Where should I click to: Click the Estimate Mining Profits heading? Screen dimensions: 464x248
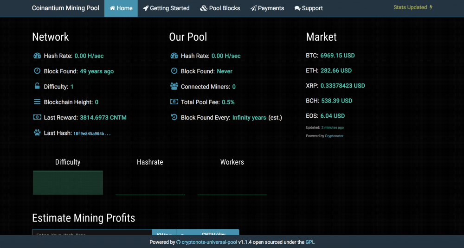click(x=84, y=218)
